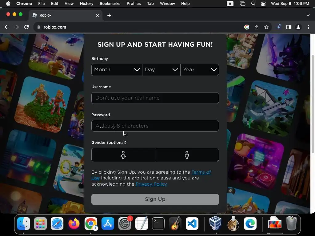Click the screen mirroring menu bar icon
Viewport: 315px width, 236px height.
point(242,4)
